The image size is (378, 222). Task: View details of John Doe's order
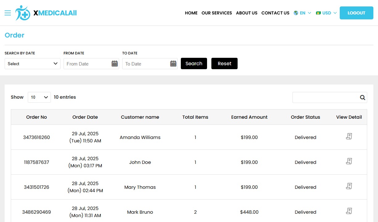(349, 161)
